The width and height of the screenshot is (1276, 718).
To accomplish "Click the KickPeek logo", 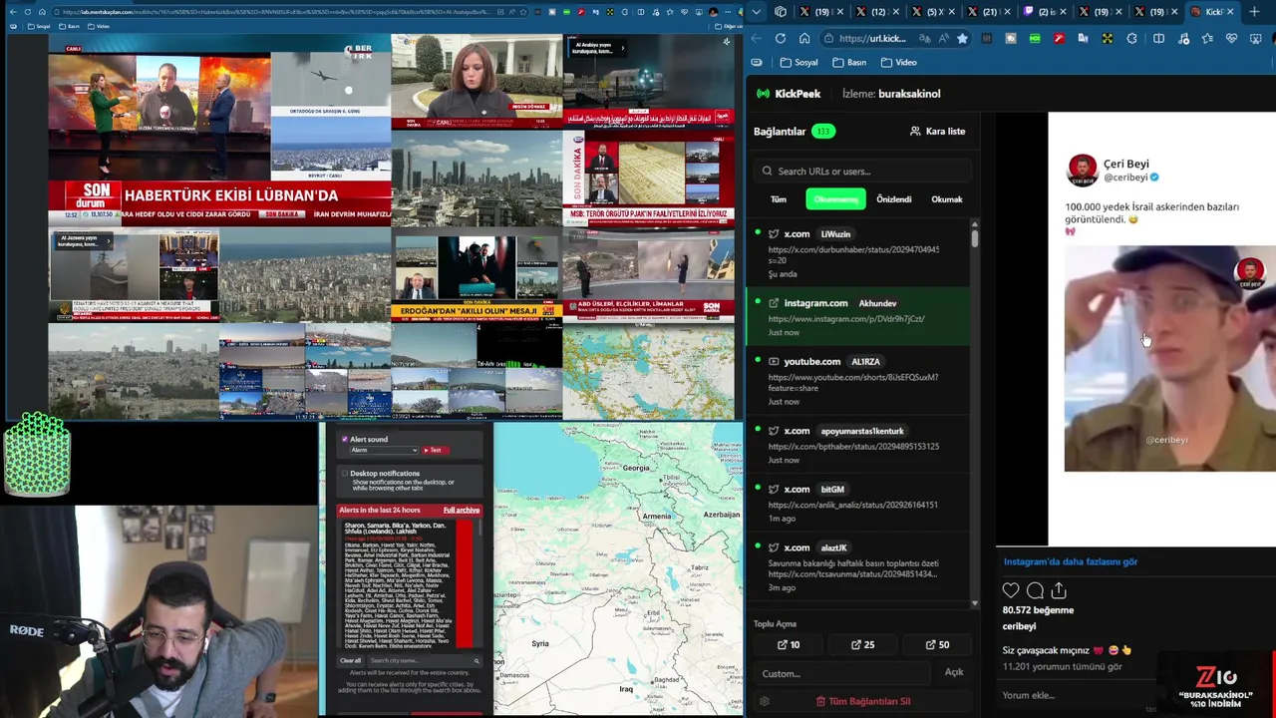I will point(789,94).
